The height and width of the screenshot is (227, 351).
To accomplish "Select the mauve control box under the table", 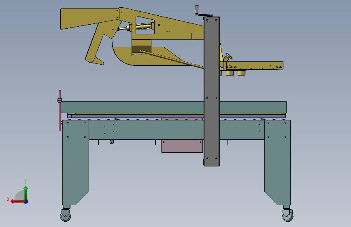I will click(182, 146).
